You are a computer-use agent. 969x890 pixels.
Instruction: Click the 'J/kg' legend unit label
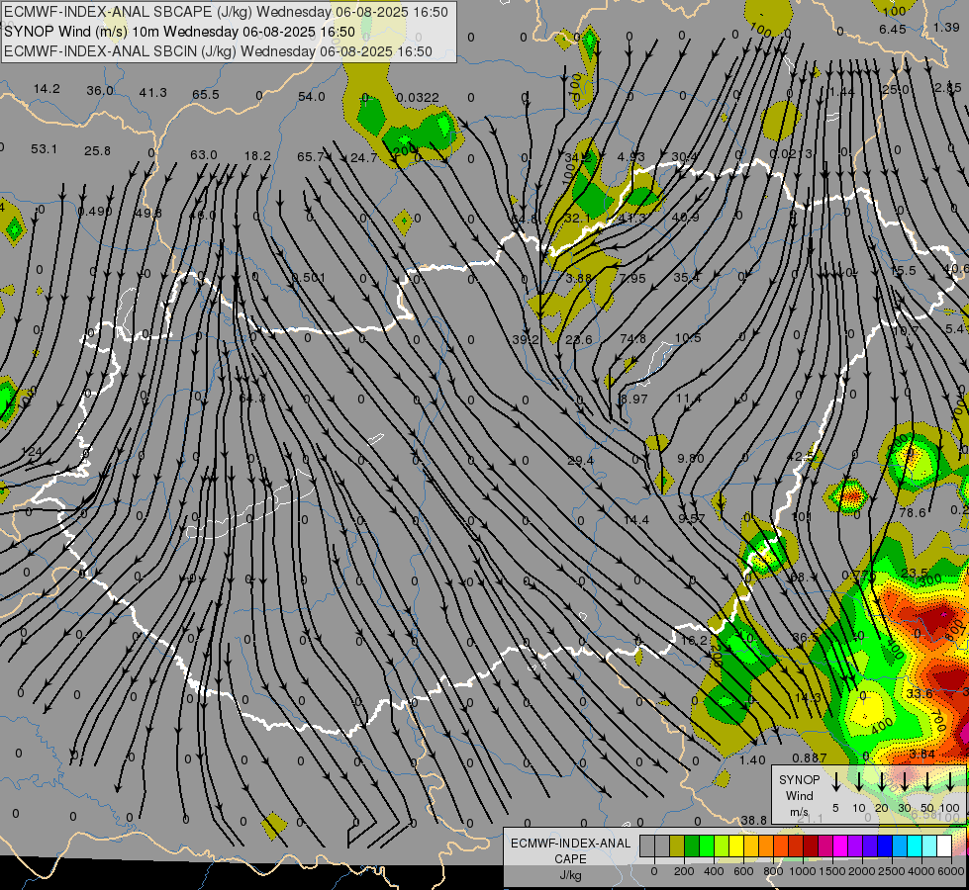point(570,875)
